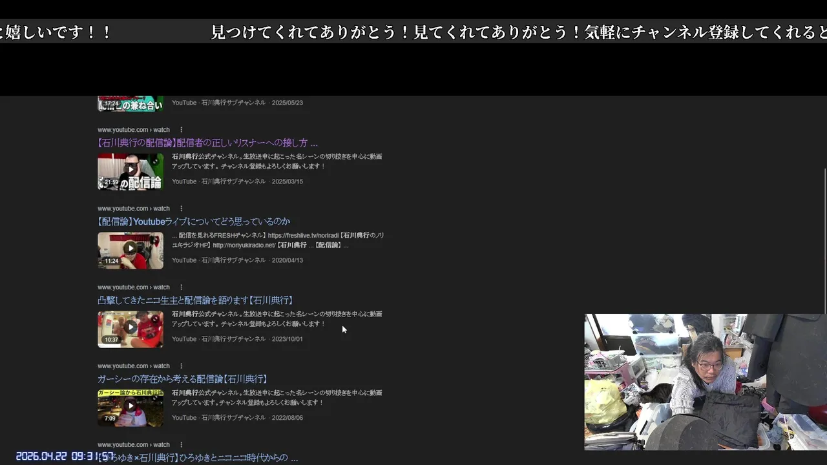Play the 17:24 video thumbnail at top
Viewport: 827px width, 465px height.
pos(131,103)
